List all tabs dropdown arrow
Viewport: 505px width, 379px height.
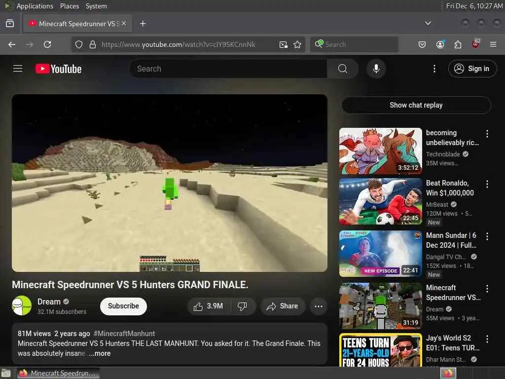(428, 23)
